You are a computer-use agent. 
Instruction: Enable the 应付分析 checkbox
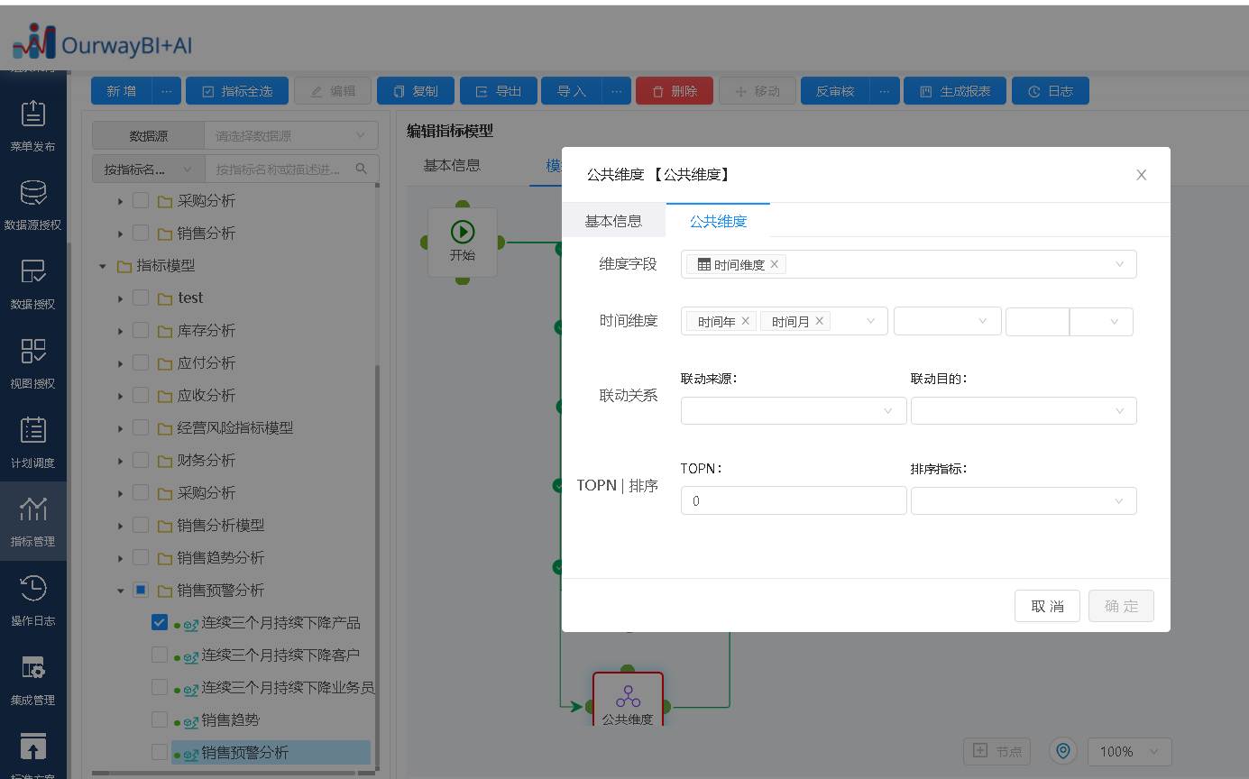141,362
